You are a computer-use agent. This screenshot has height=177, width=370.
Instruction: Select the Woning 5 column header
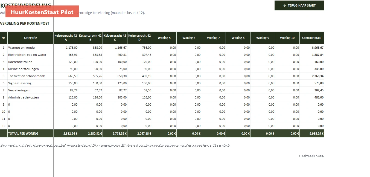164,38
